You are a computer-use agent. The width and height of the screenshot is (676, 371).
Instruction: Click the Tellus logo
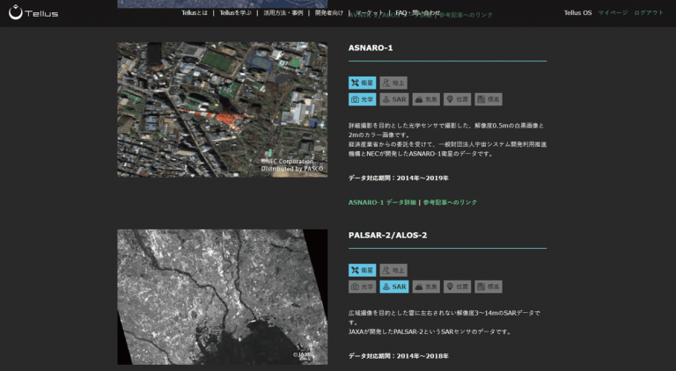(x=33, y=12)
